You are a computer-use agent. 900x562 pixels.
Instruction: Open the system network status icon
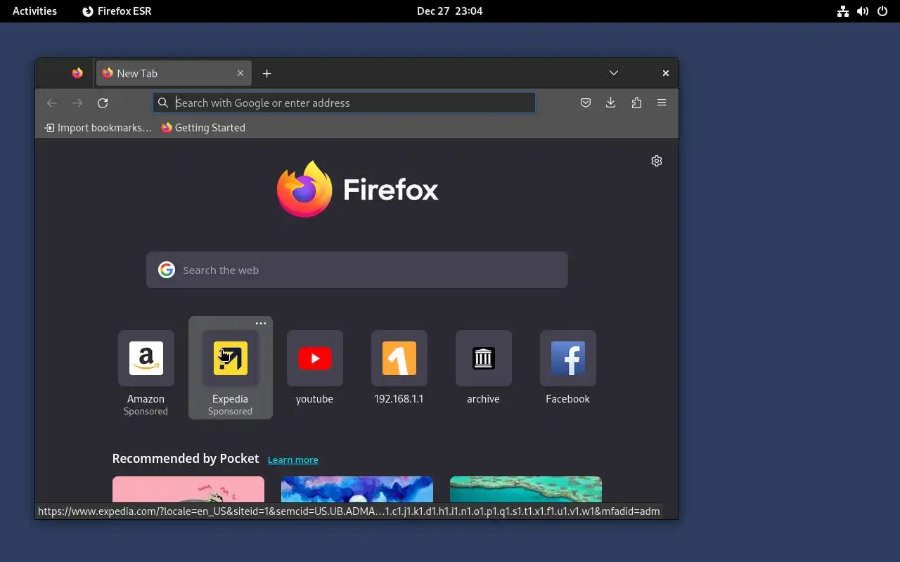pyautogui.click(x=843, y=11)
